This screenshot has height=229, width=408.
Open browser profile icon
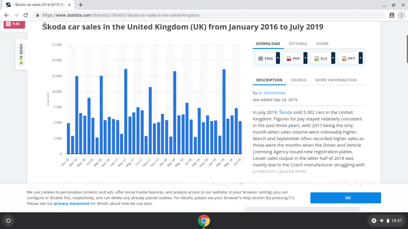392,15
